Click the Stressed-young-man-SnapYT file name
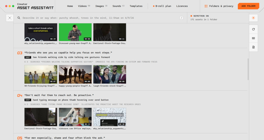The image size is (264, 140). (x=75, y=43)
